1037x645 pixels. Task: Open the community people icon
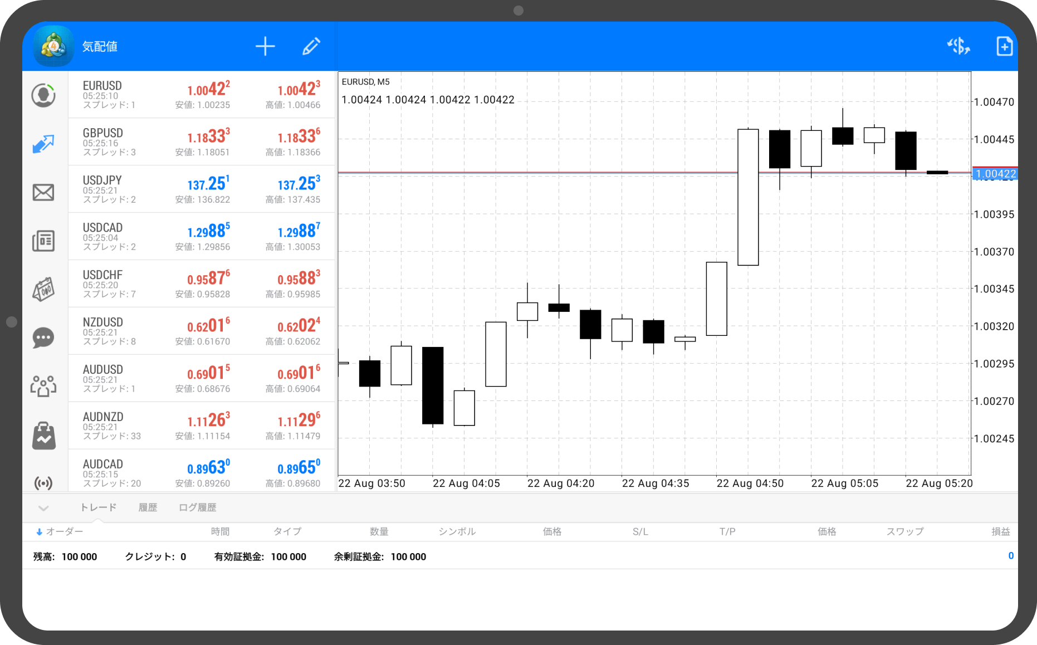[x=43, y=385]
